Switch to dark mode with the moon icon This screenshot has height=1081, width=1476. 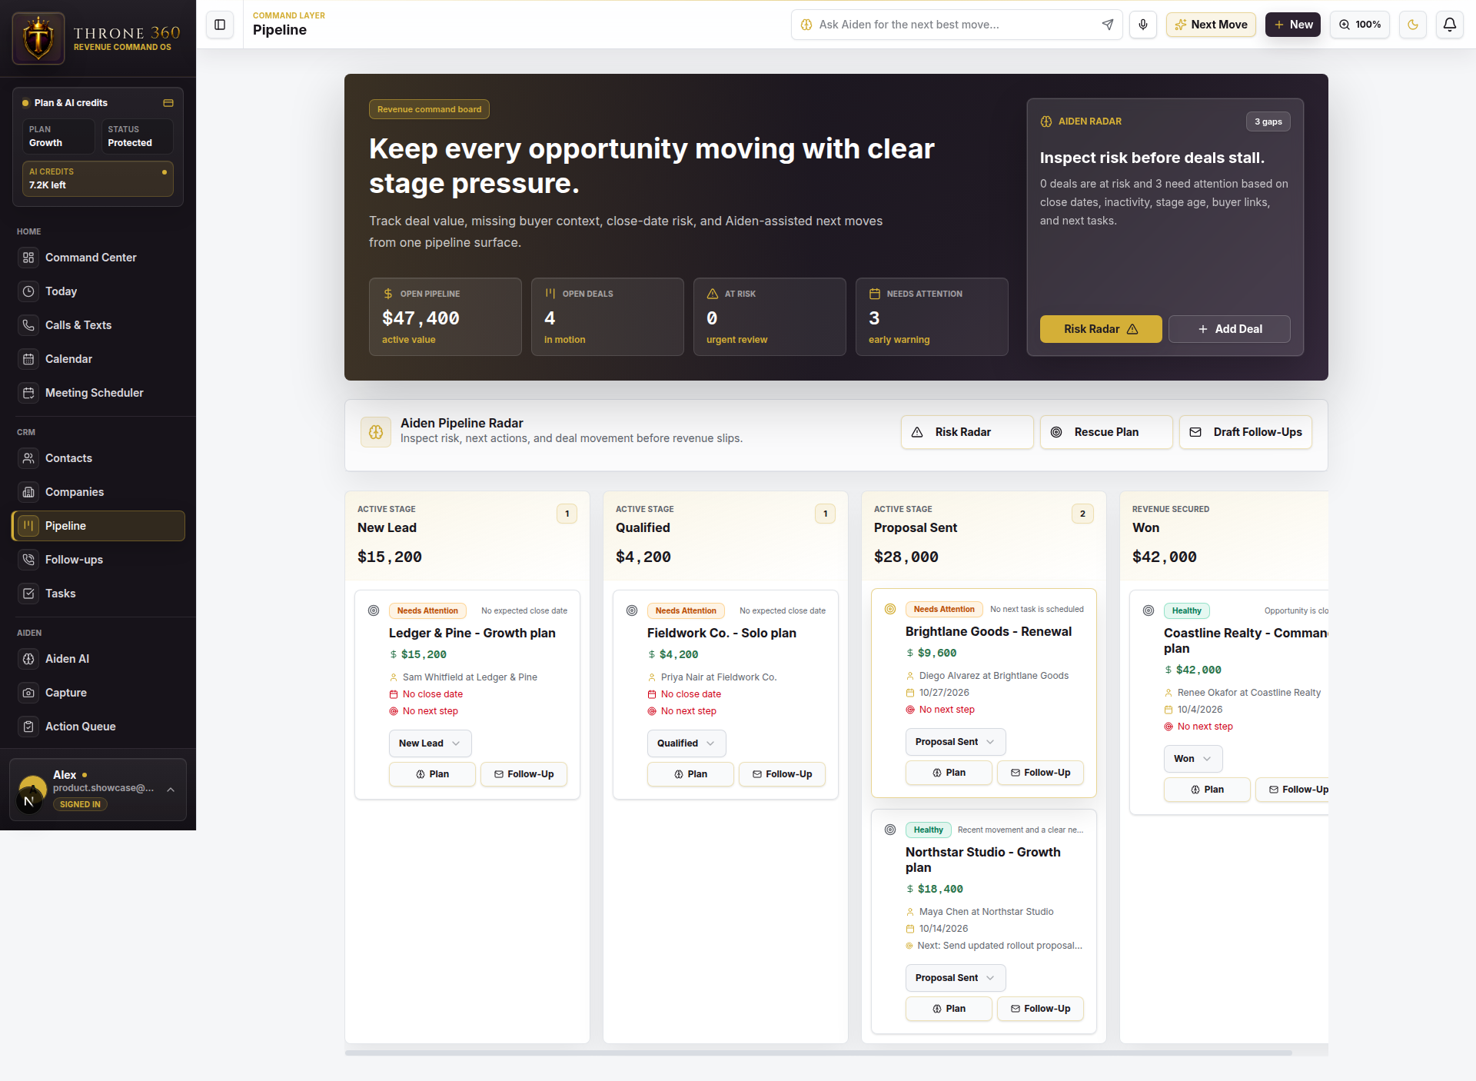click(1413, 25)
